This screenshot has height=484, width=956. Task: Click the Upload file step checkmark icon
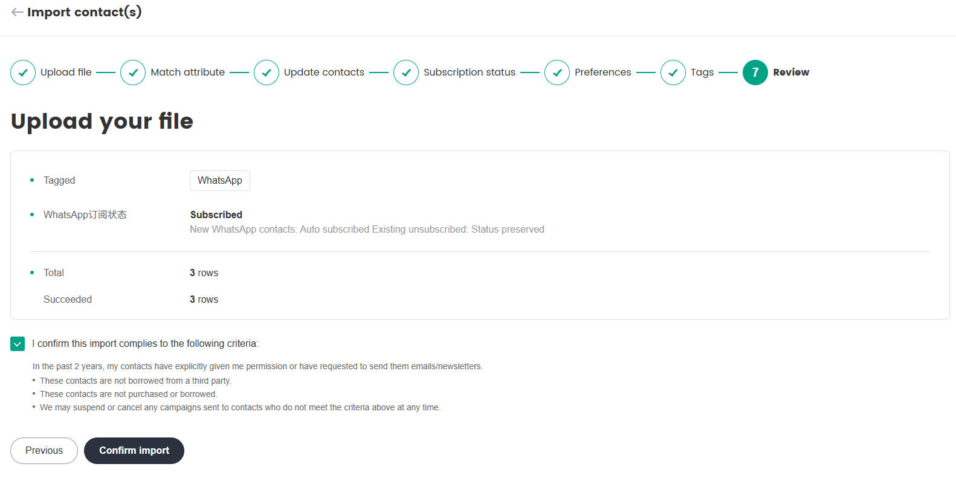point(23,73)
